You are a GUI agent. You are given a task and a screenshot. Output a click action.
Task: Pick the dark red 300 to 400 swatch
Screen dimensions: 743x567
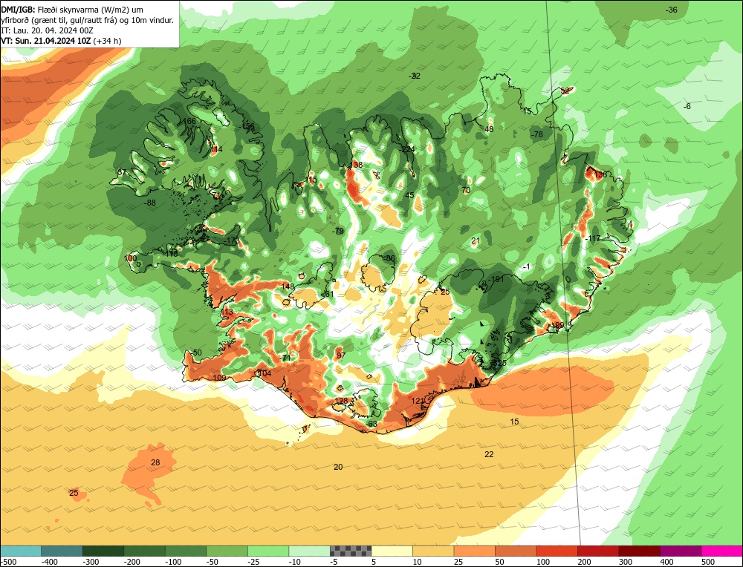click(639, 551)
